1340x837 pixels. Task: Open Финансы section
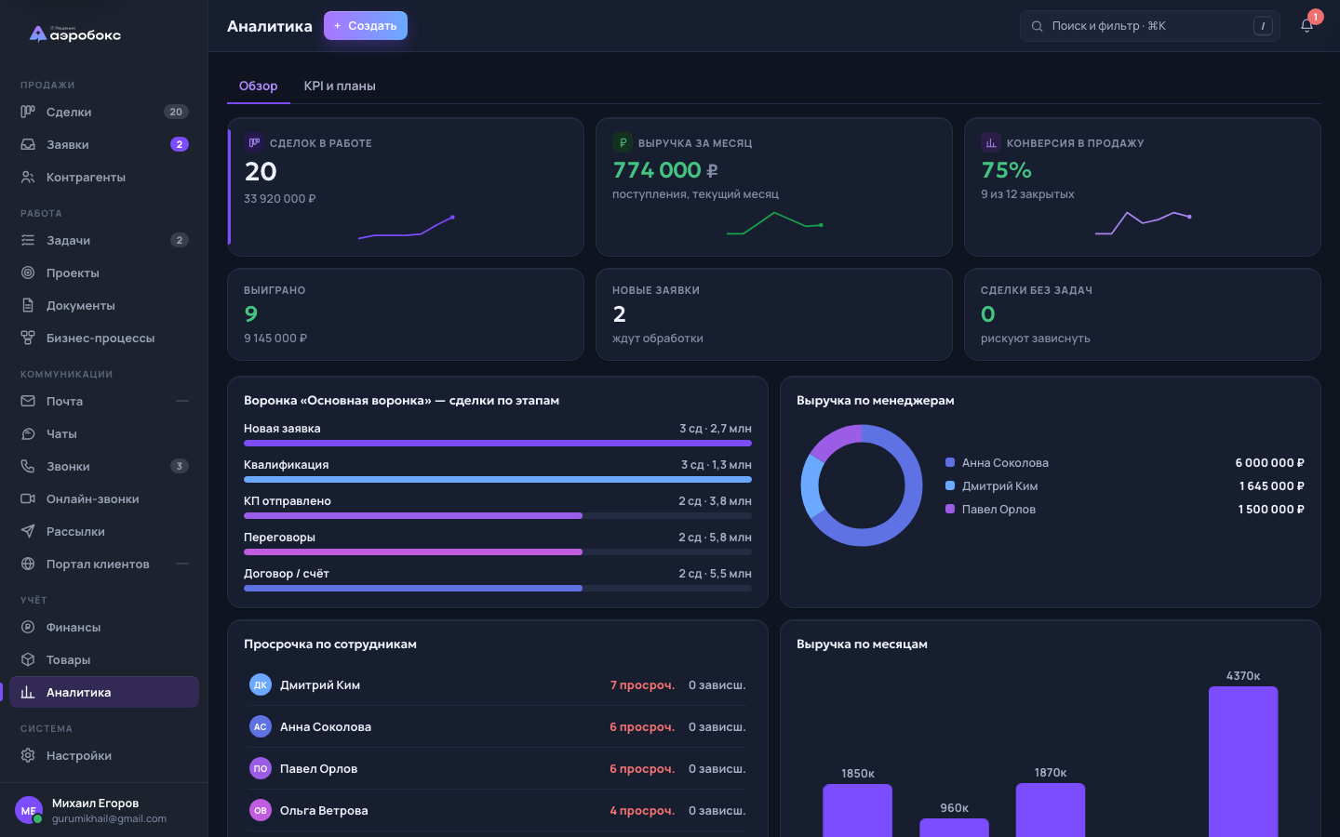point(104,627)
